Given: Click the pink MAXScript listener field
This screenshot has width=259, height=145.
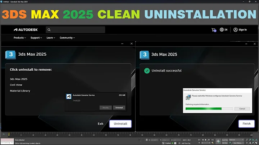Looking at the screenshot, I should pyautogui.click(x=7, y=140).
